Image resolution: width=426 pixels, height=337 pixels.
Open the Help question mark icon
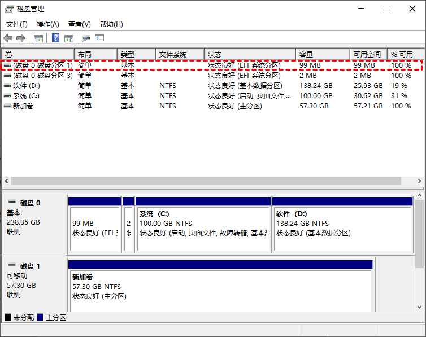tap(56, 38)
